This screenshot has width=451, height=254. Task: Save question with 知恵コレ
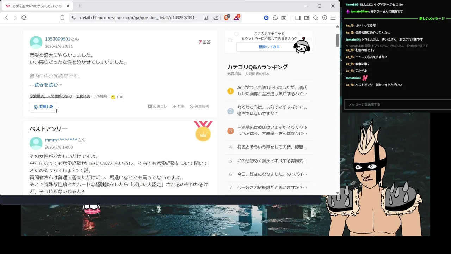point(158,107)
